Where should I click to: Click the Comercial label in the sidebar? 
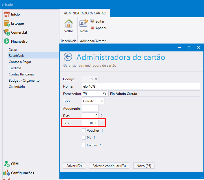(x=19, y=32)
